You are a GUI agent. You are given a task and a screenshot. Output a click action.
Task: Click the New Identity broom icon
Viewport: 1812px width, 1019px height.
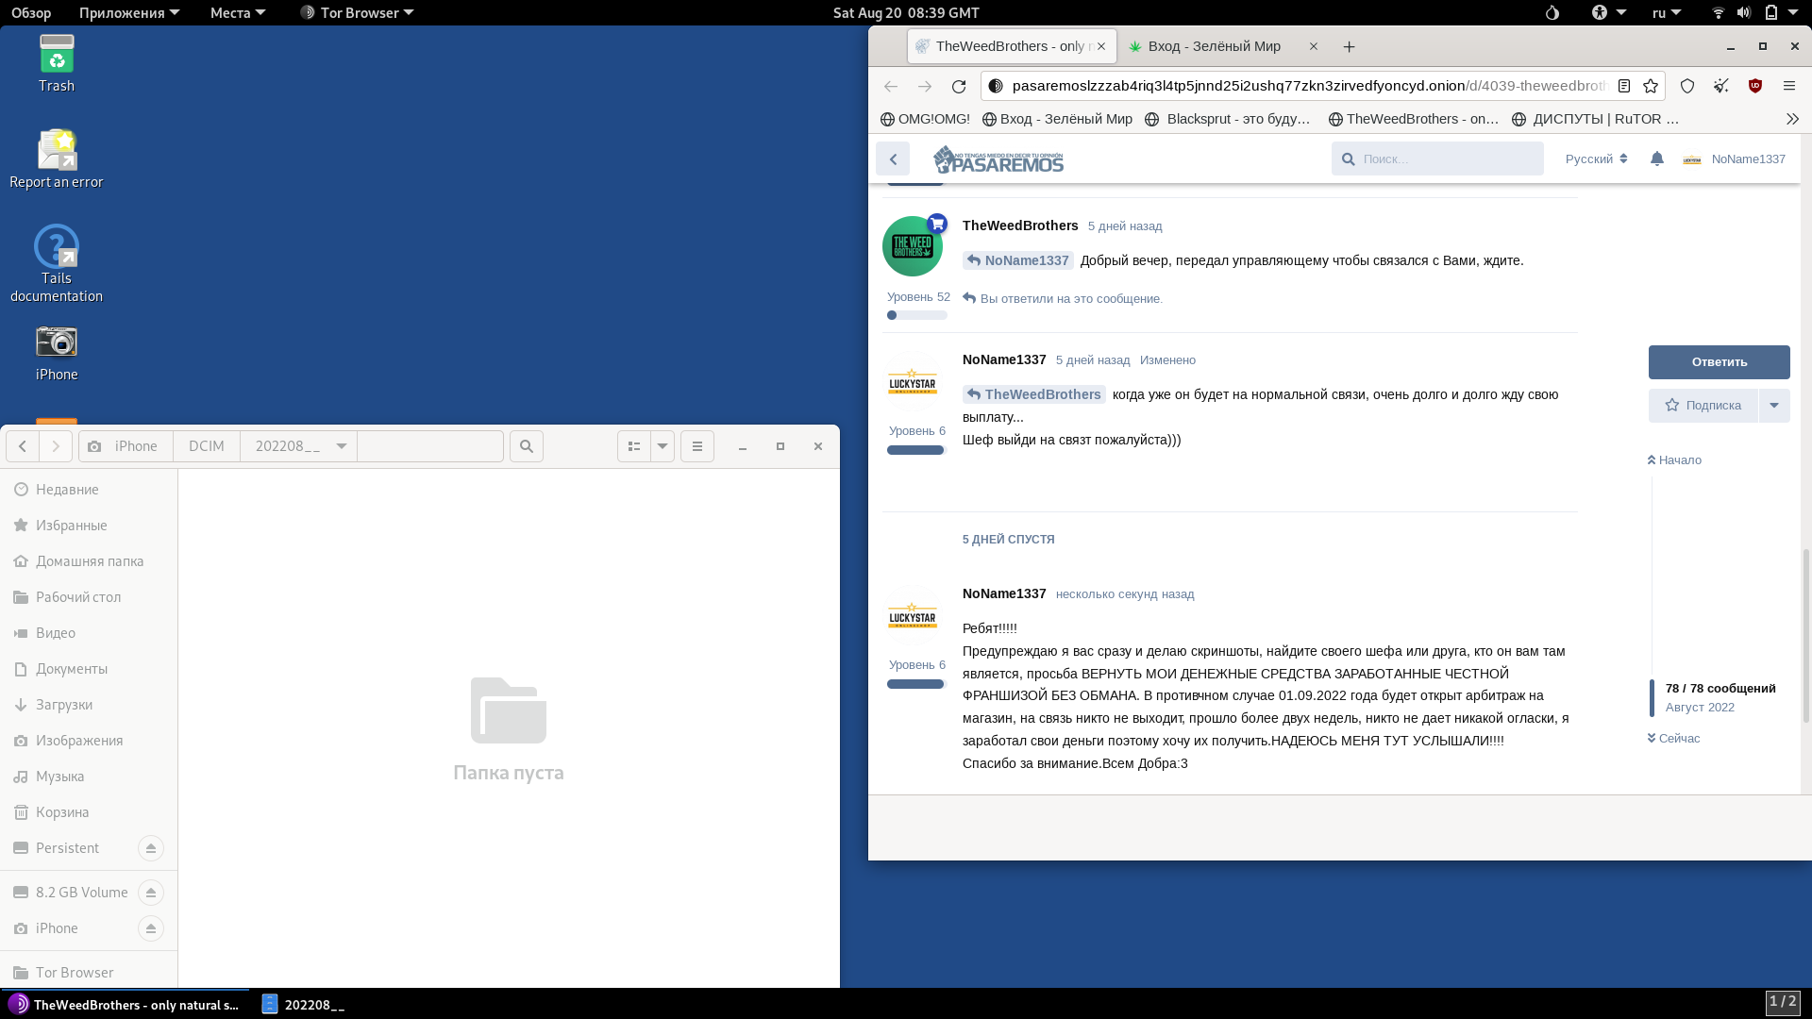[1721, 86]
